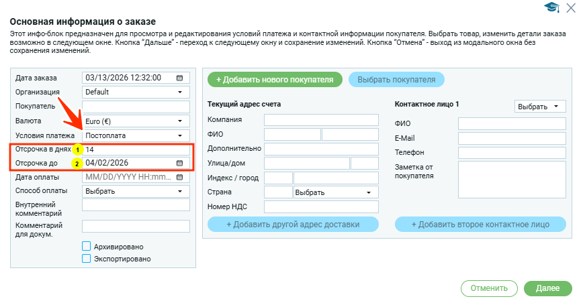Click the graduation cap tutorial icon
Viewport: 583px width, 305px height.
[551, 7]
